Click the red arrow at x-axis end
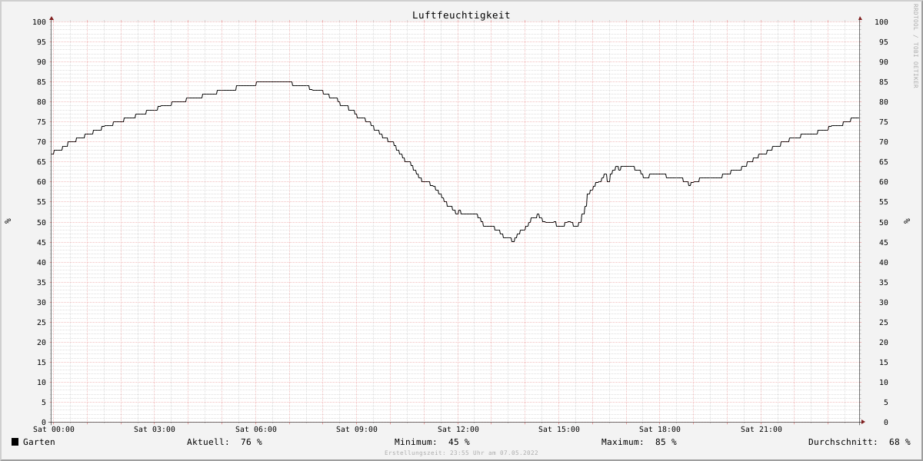The image size is (923, 461). pyautogui.click(x=863, y=422)
